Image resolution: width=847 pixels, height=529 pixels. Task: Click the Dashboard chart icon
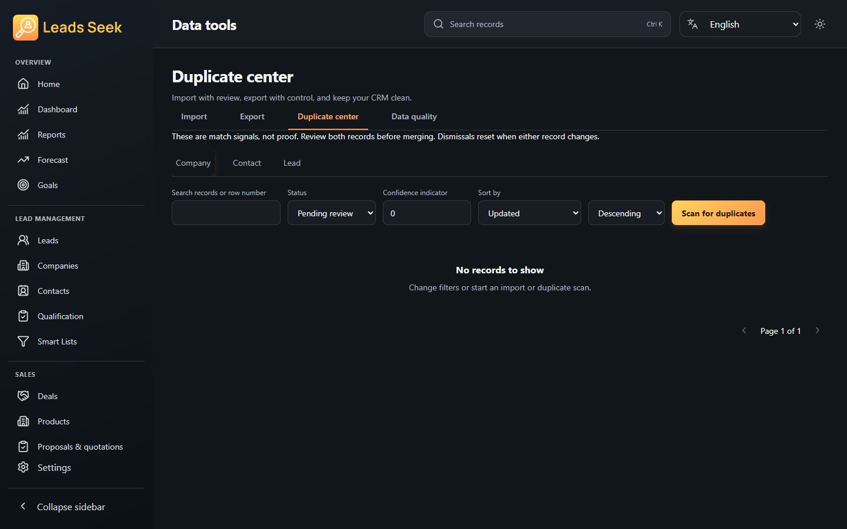tap(23, 109)
